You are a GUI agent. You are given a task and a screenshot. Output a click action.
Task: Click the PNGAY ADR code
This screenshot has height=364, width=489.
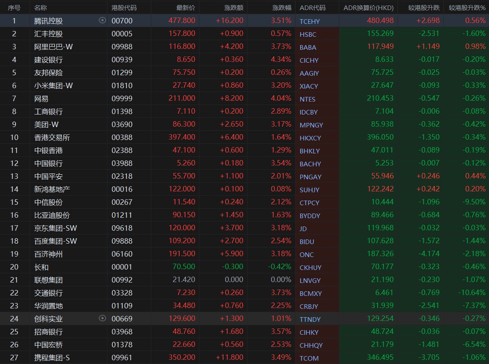click(311, 177)
